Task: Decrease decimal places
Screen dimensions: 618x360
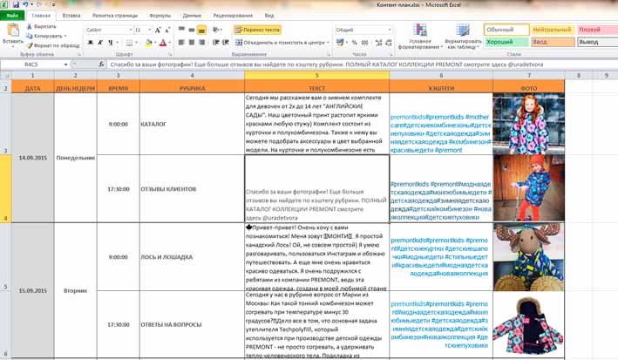Action: (389, 42)
